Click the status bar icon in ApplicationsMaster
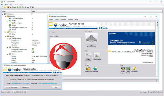The height and width of the screenshot is (96, 164). coord(156,81)
